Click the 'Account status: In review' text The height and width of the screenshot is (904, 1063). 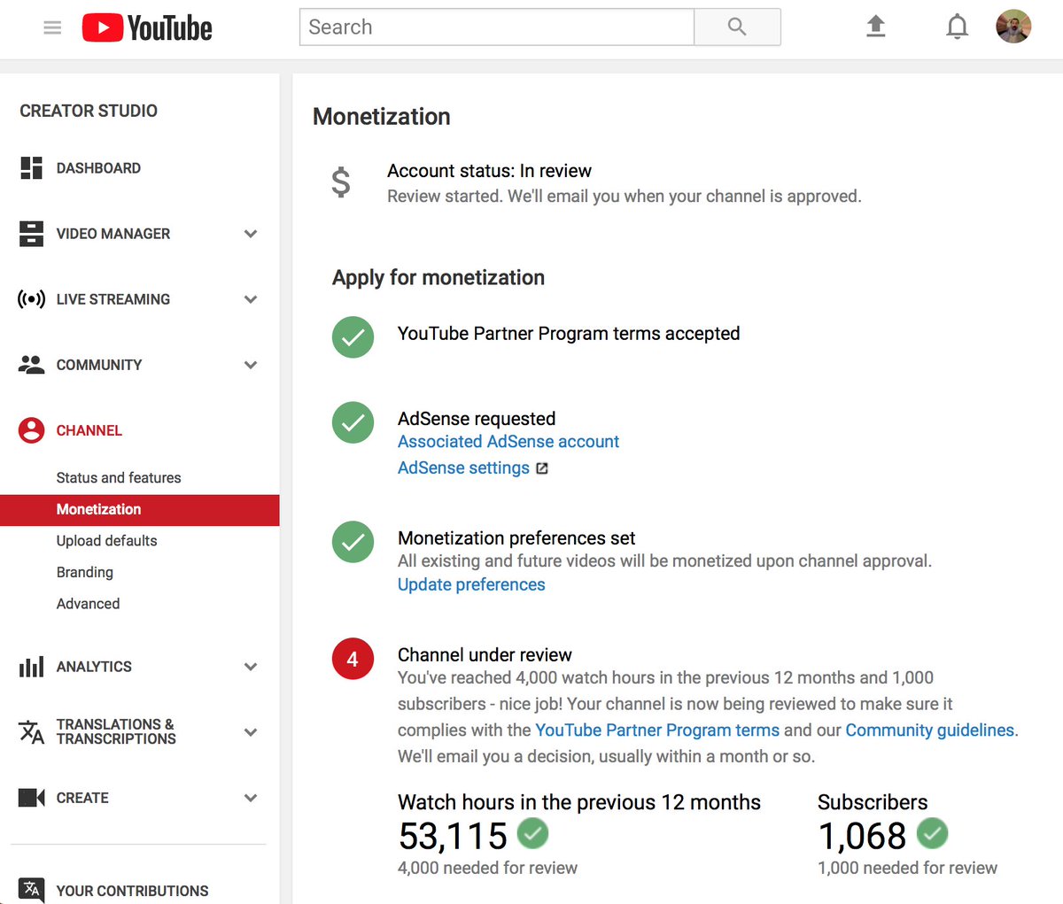pos(490,171)
